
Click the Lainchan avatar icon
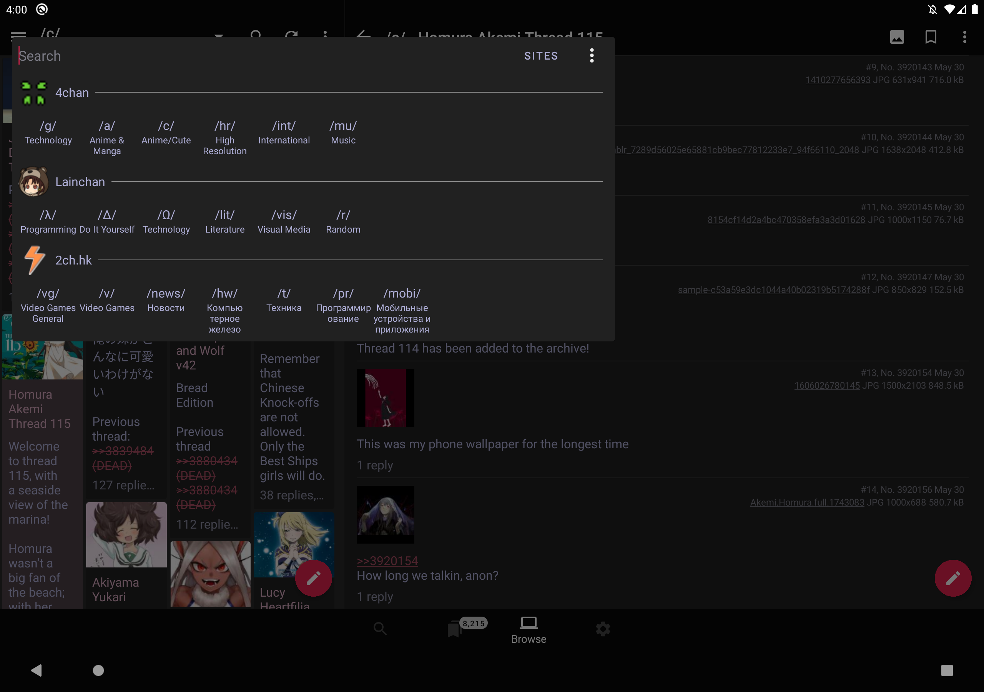(x=33, y=182)
